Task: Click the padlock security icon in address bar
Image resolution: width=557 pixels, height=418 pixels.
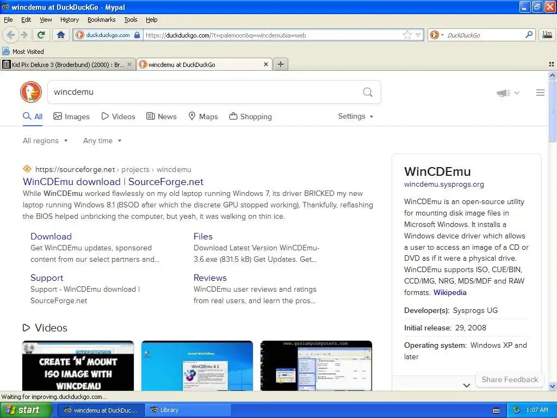Action: (x=137, y=35)
